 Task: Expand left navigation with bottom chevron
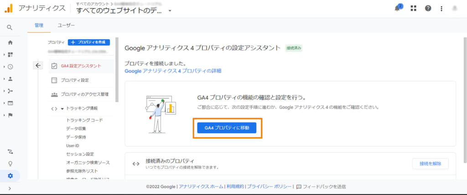tap(10, 188)
